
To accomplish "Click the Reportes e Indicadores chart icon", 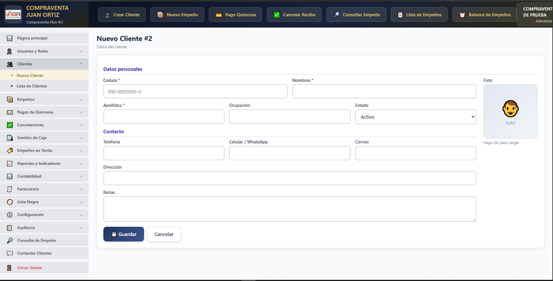I will (x=10, y=163).
